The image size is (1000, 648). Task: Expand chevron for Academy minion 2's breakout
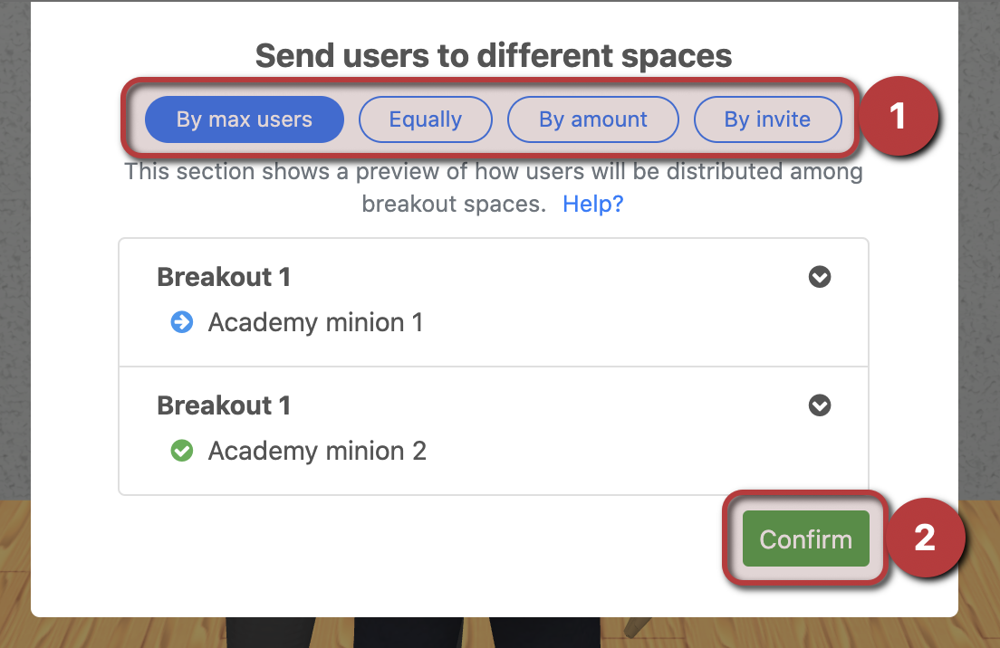tap(820, 405)
